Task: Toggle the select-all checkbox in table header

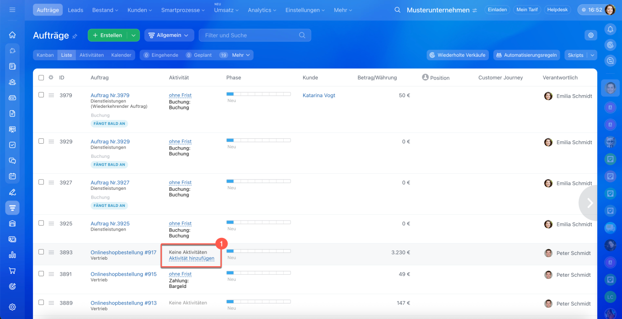Action: pos(41,78)
